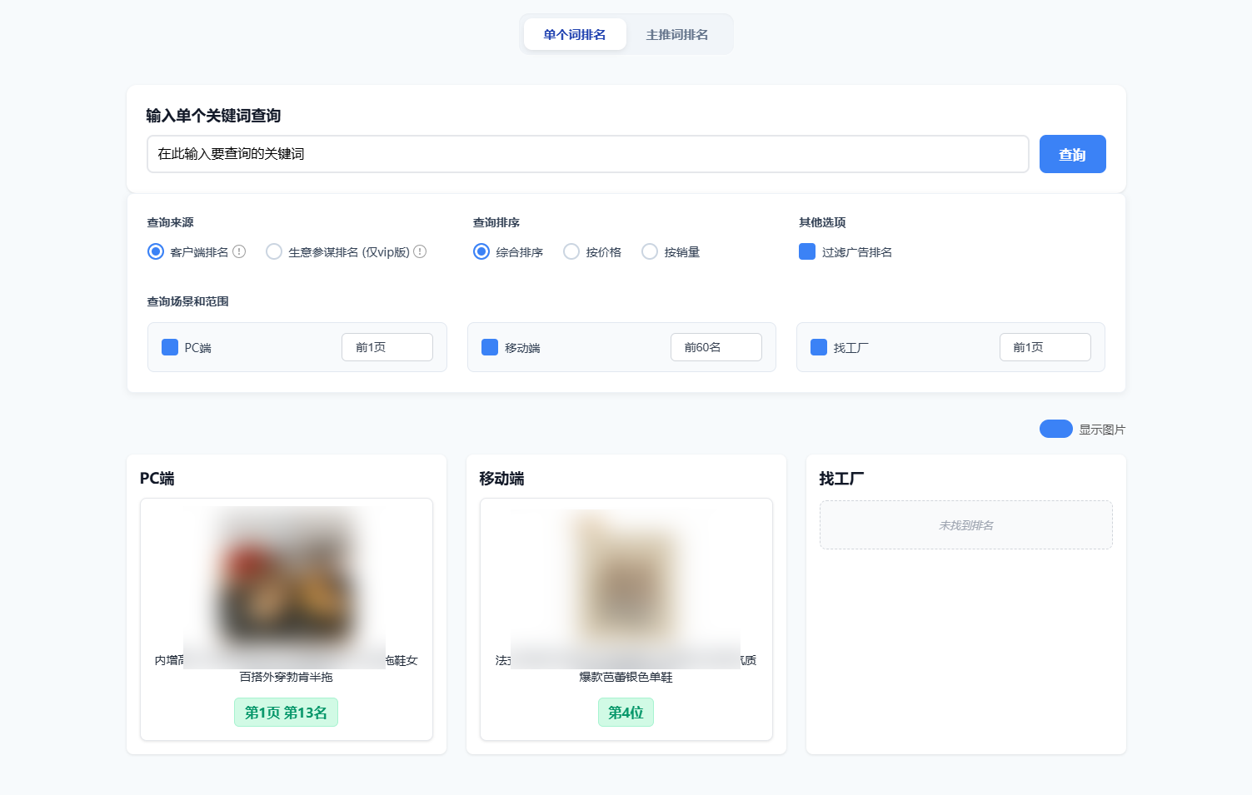
Task: Click info icon next to 客户端排名
Action: click(239, 251)
